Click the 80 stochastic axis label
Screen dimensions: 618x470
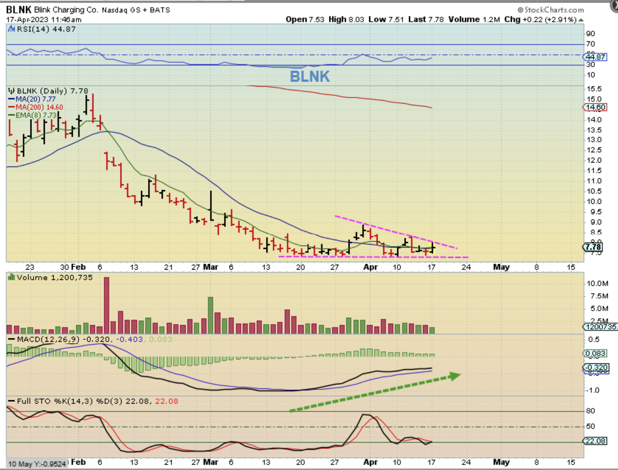coord(590,411)
